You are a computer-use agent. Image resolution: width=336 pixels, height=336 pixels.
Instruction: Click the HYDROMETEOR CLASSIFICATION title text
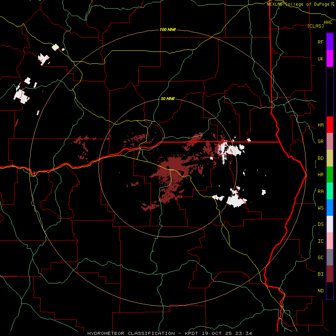(x=131, y=333)
